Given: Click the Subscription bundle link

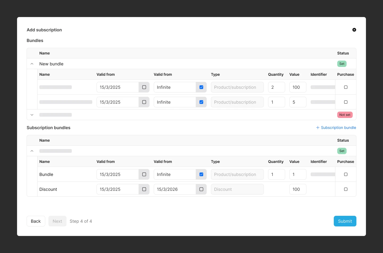Looking at the screenshot, I should tap(338, 128).
